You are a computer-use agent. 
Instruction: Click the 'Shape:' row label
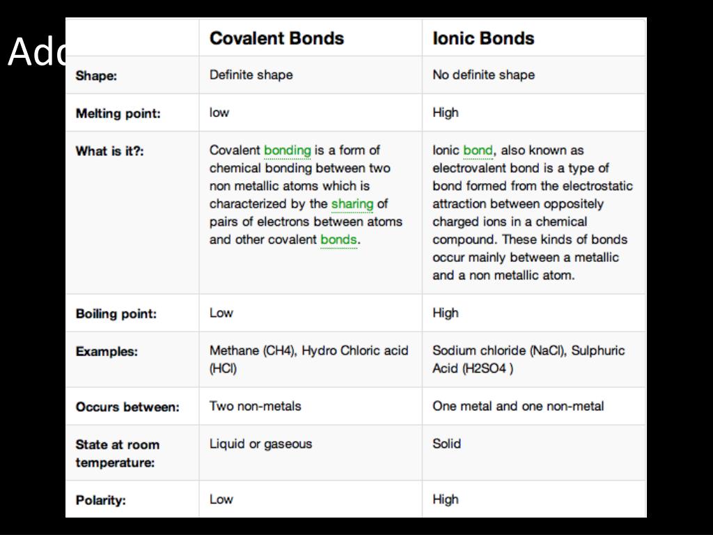click(96, 75)
